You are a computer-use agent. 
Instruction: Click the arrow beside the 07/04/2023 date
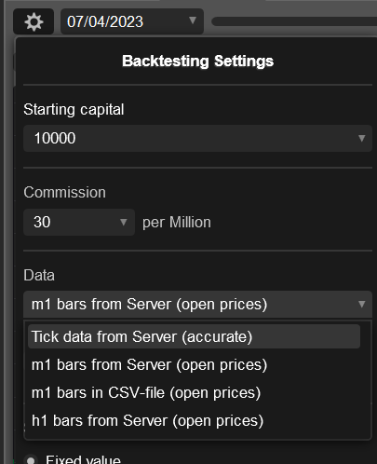(x=193, y=20)
